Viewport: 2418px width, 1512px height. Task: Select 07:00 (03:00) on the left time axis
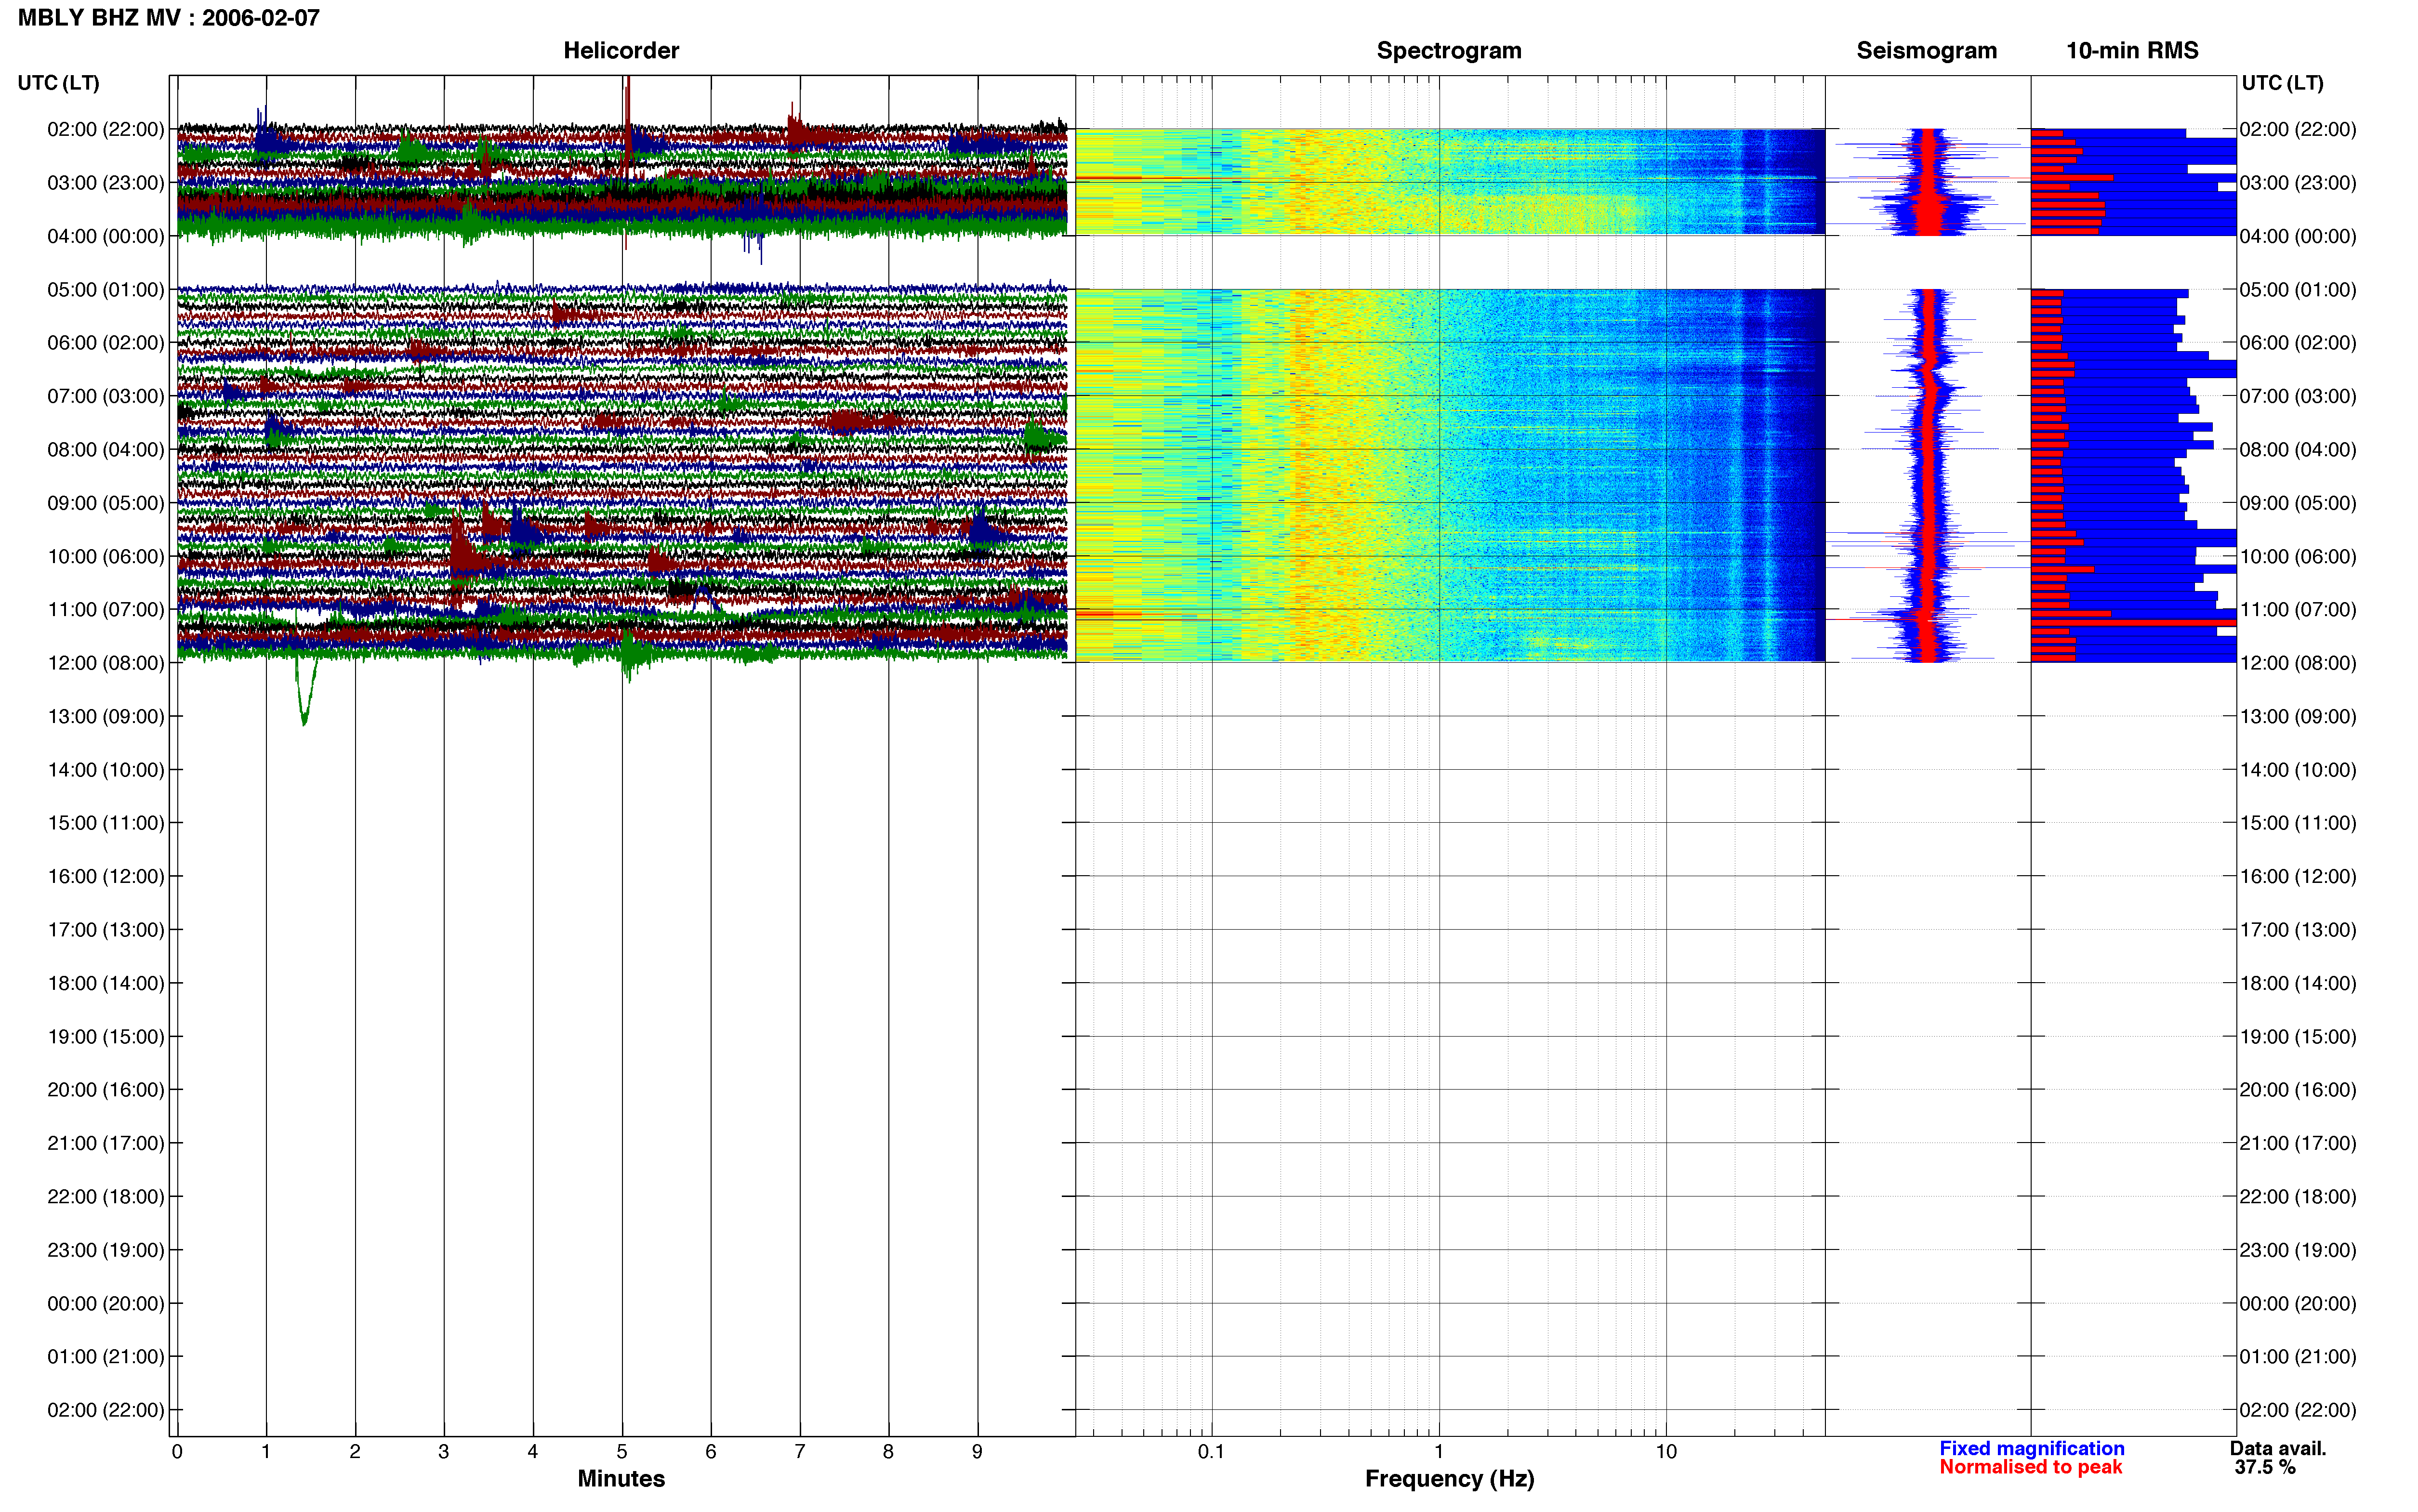pos(106,396)
